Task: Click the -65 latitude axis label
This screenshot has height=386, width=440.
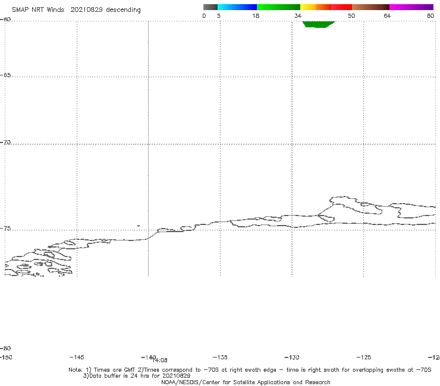Action: pos(5,75)
